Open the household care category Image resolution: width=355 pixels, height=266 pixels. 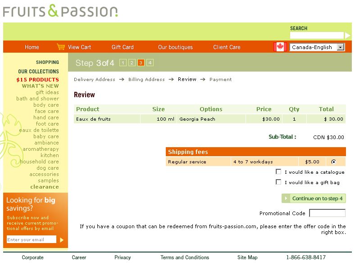pyautogui.click(x=39, y=162)
